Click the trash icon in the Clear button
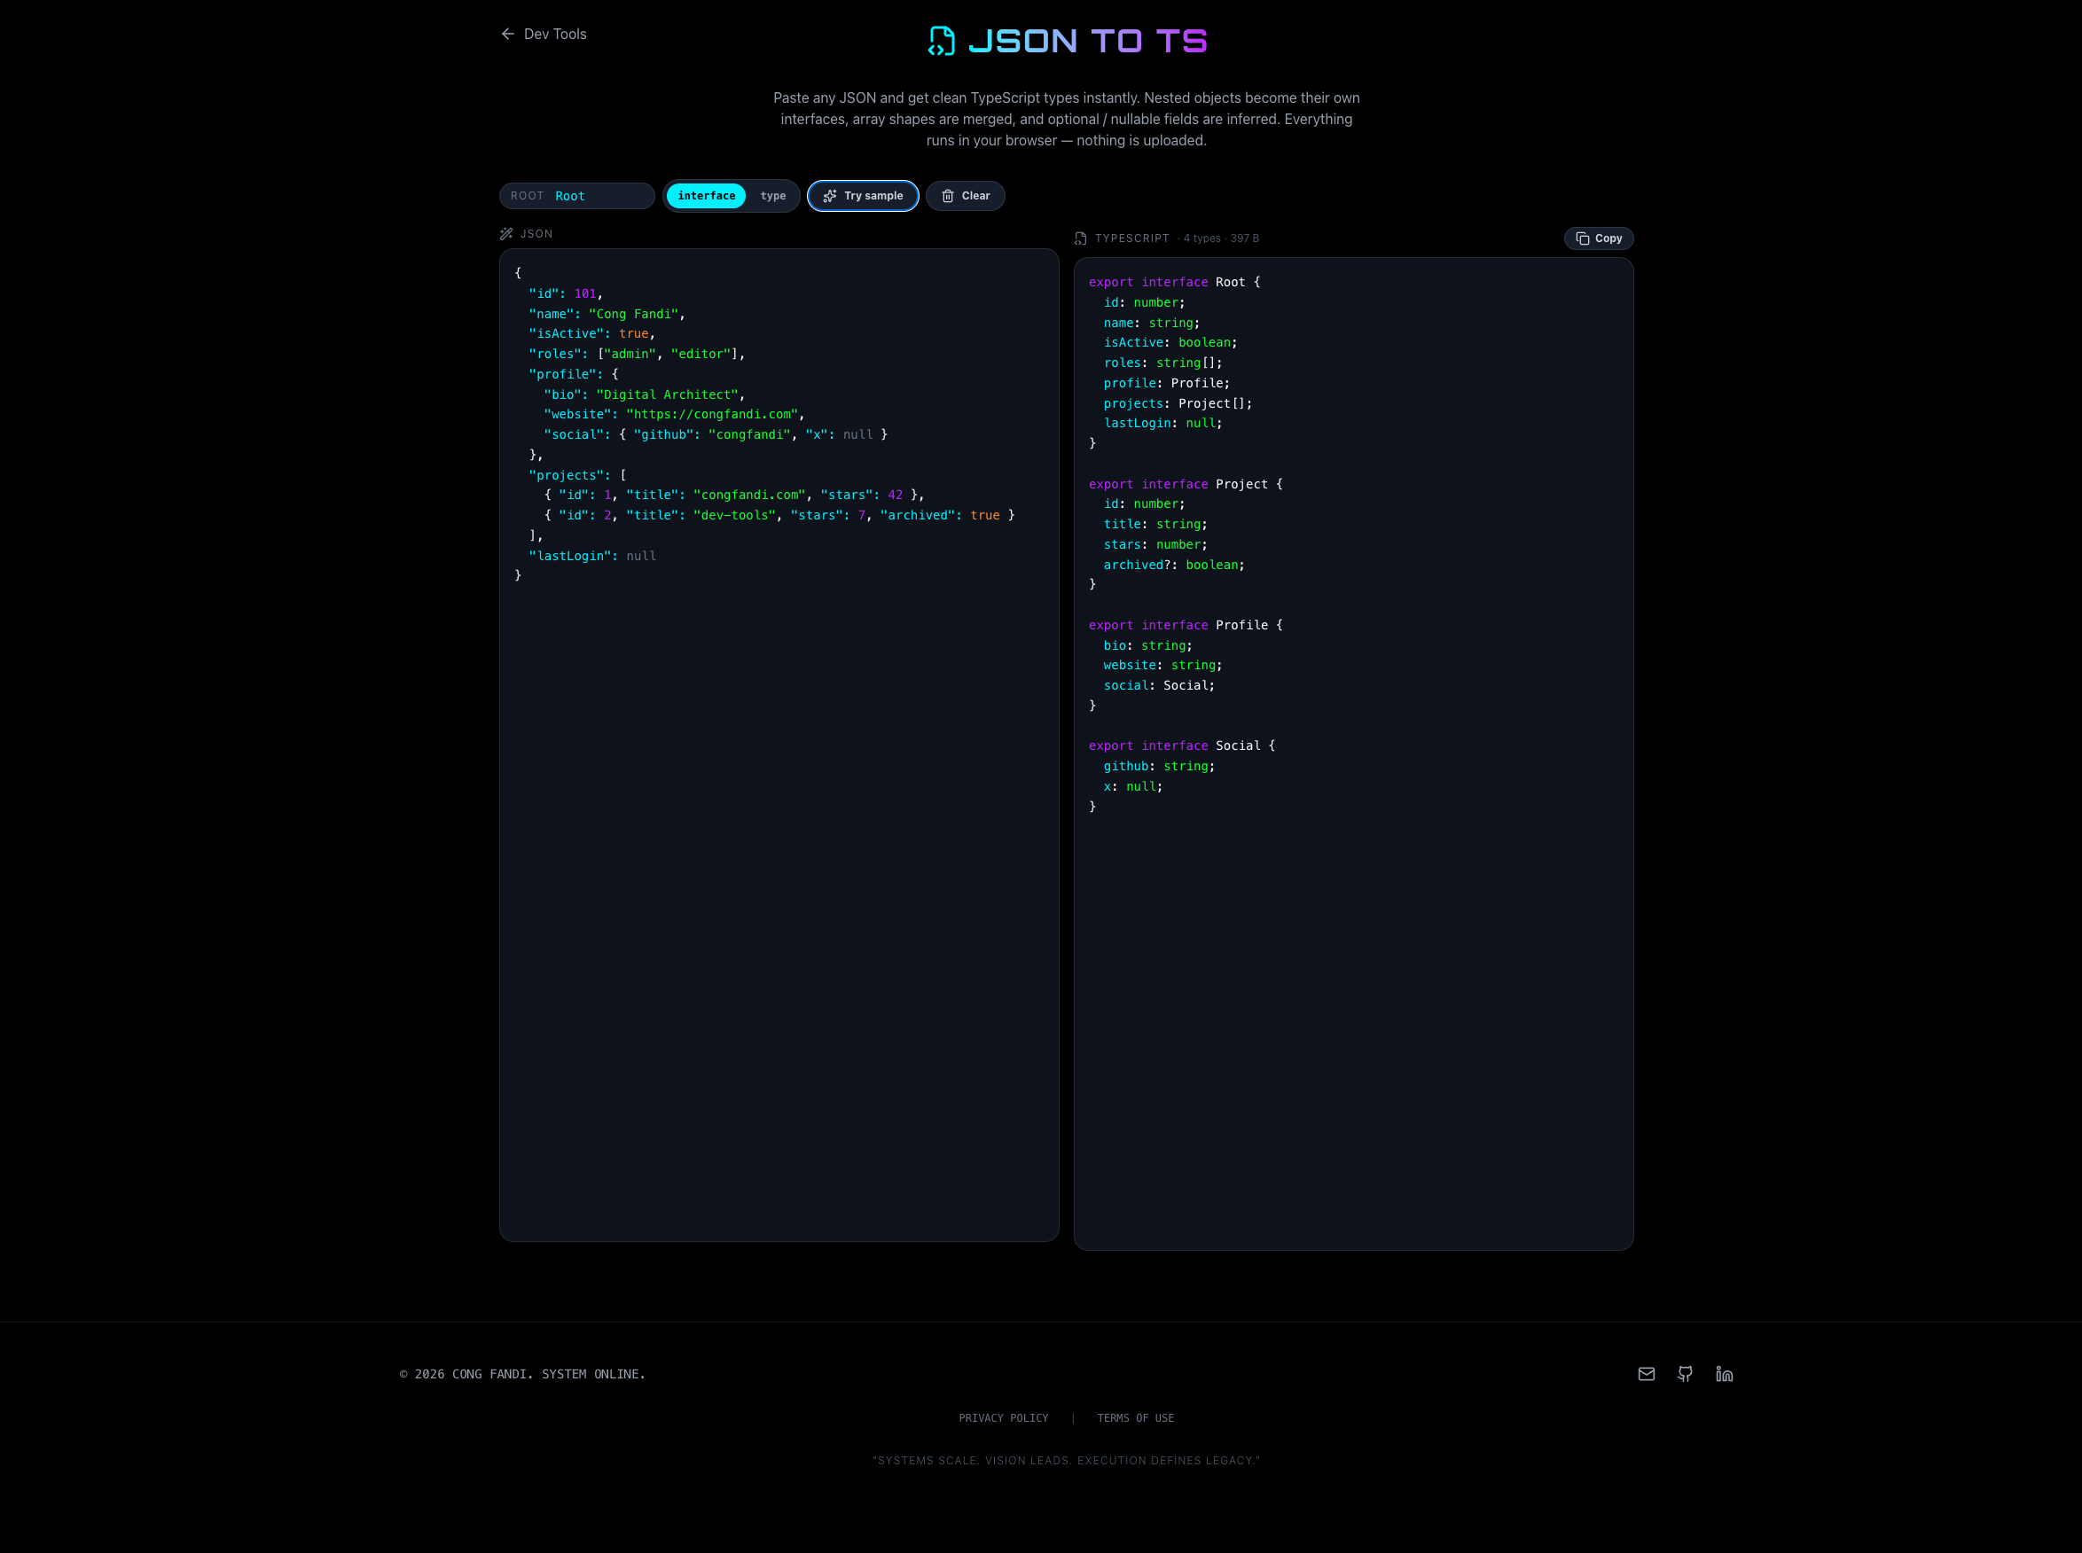The height and width of the screenshot is (1553, 2082). (x=948, y=196)
